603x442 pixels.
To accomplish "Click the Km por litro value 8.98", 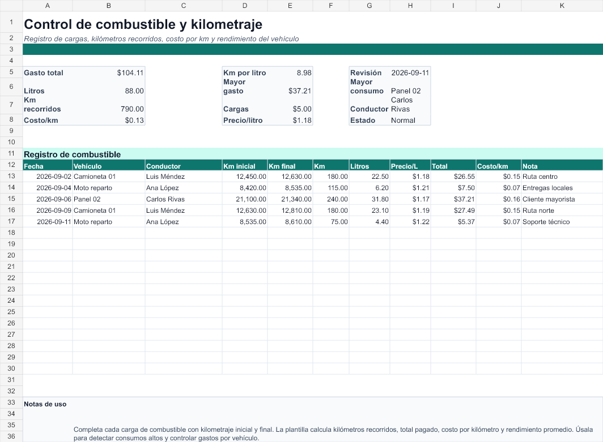I will pyautogui.click(x=304, y=72).
